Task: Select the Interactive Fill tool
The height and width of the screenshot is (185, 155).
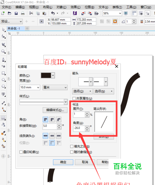Action: pos(3,140)
